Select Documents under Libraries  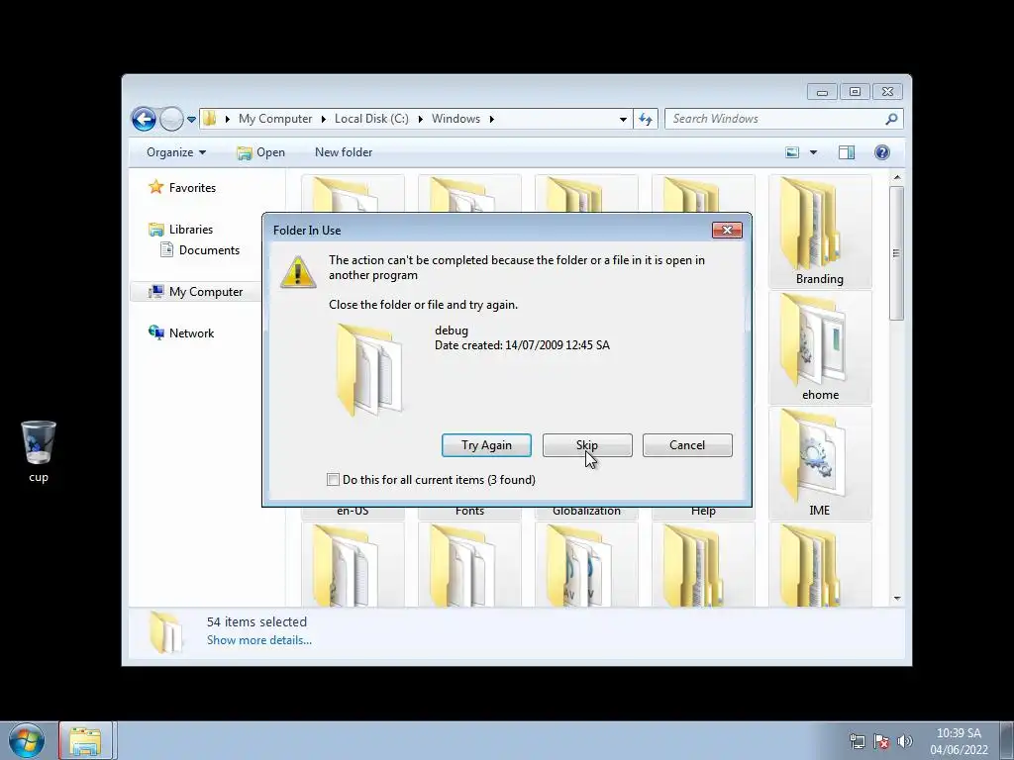[x=200, y=250]
